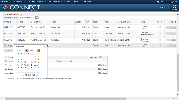The image size is (179, 100).
Task: Click the CONNECT logo
Action: [20, 7]
